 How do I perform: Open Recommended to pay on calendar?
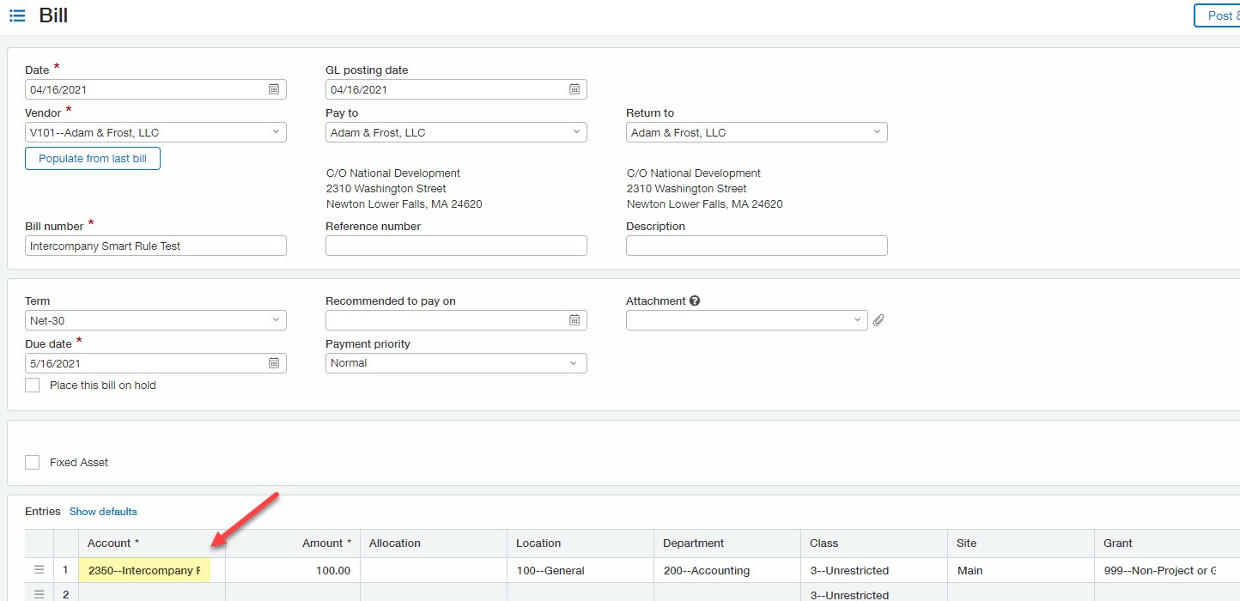click(574, 320)
